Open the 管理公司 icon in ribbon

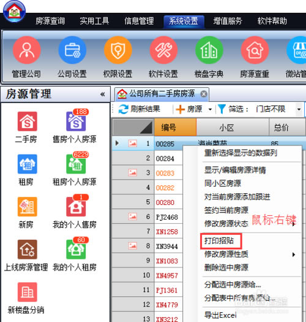[27, 50]
